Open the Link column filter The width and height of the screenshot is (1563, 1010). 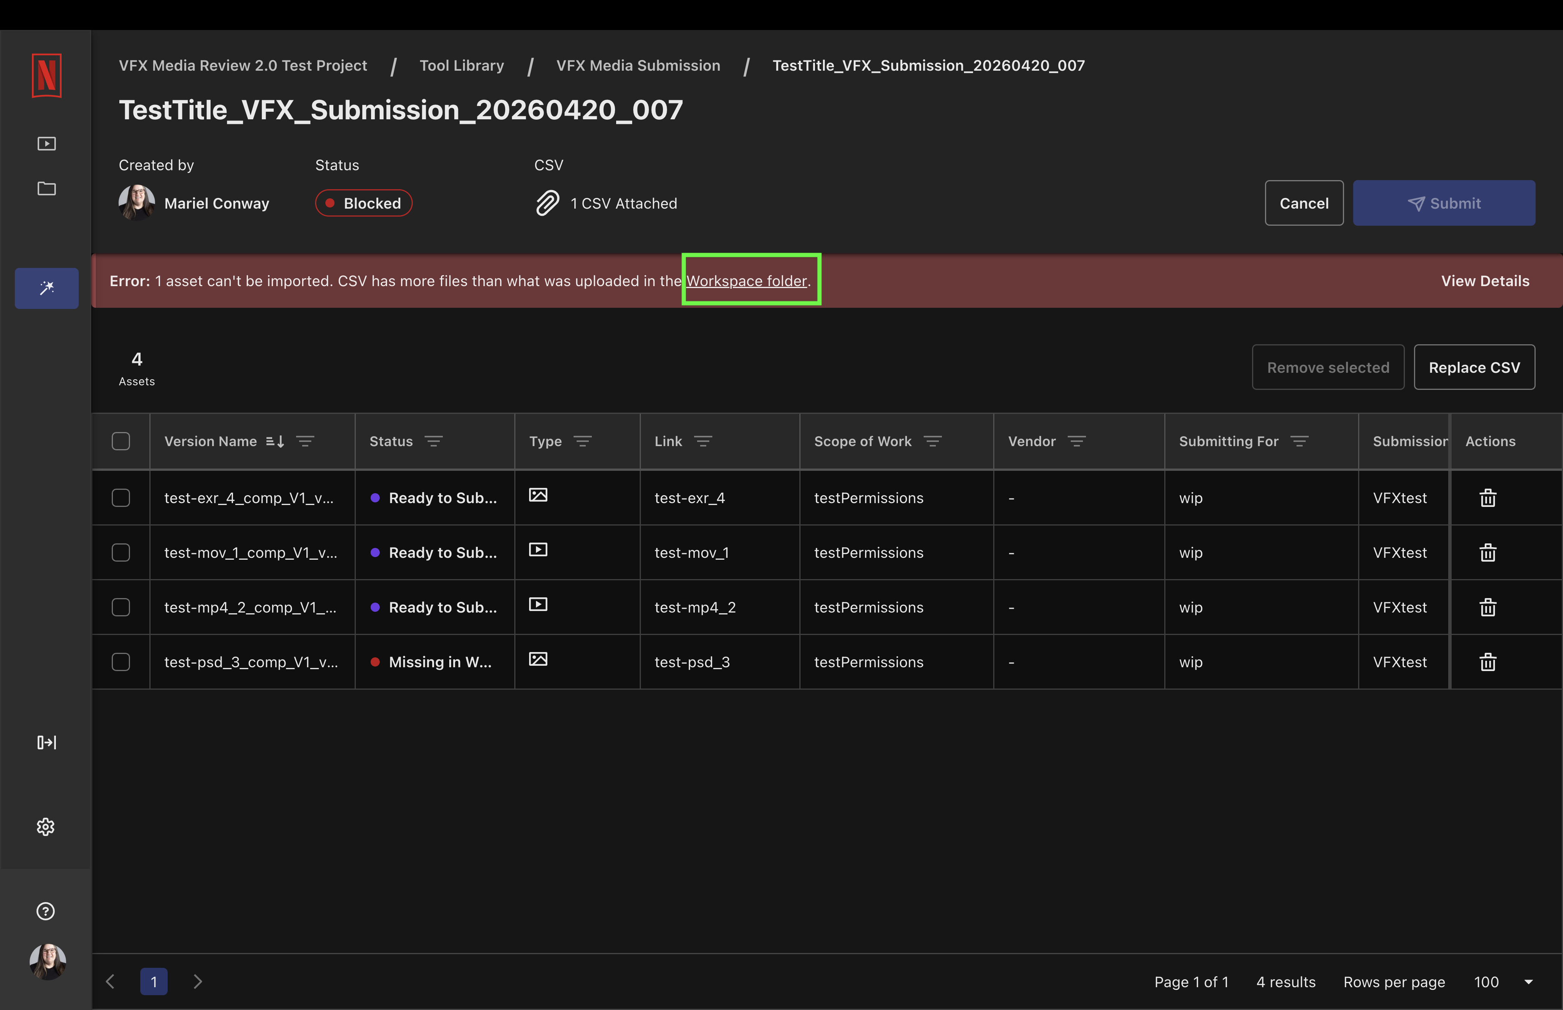click(703, 442)
